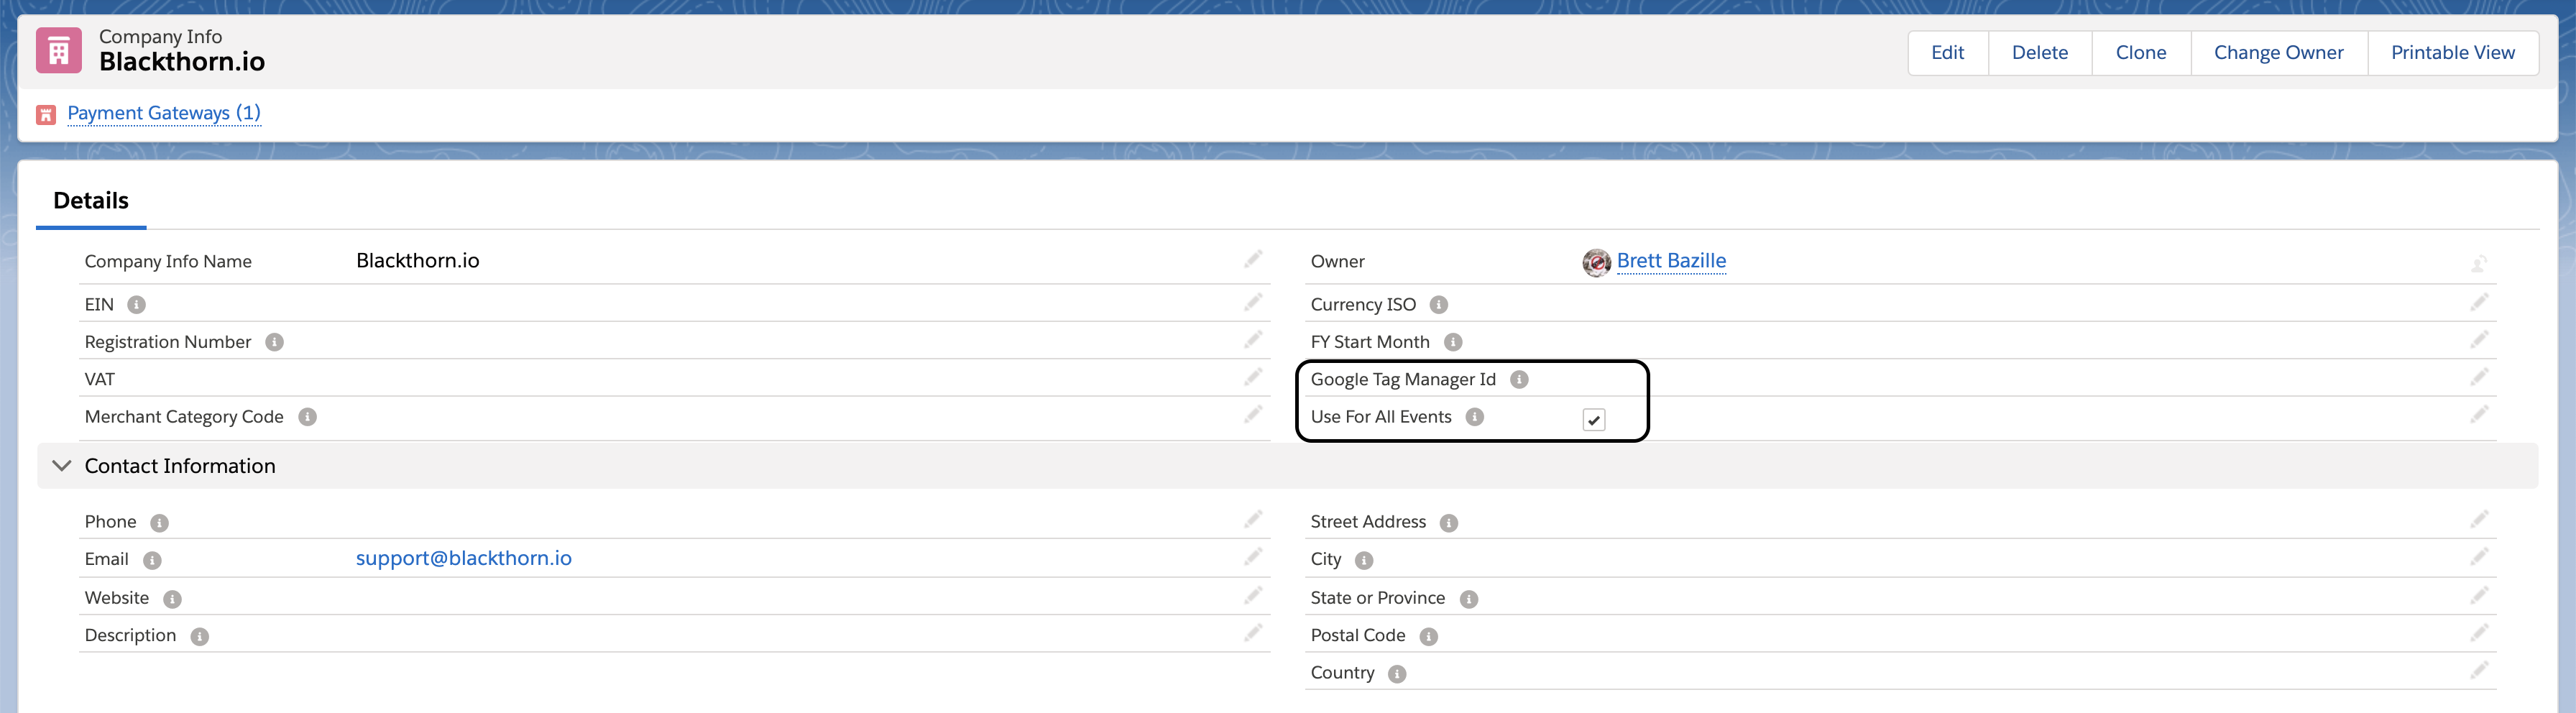Click Merchant Category Code edit pencil
Image resolution: width=2576 pixels, height=713 pixels.
(x=1253, y=415)
